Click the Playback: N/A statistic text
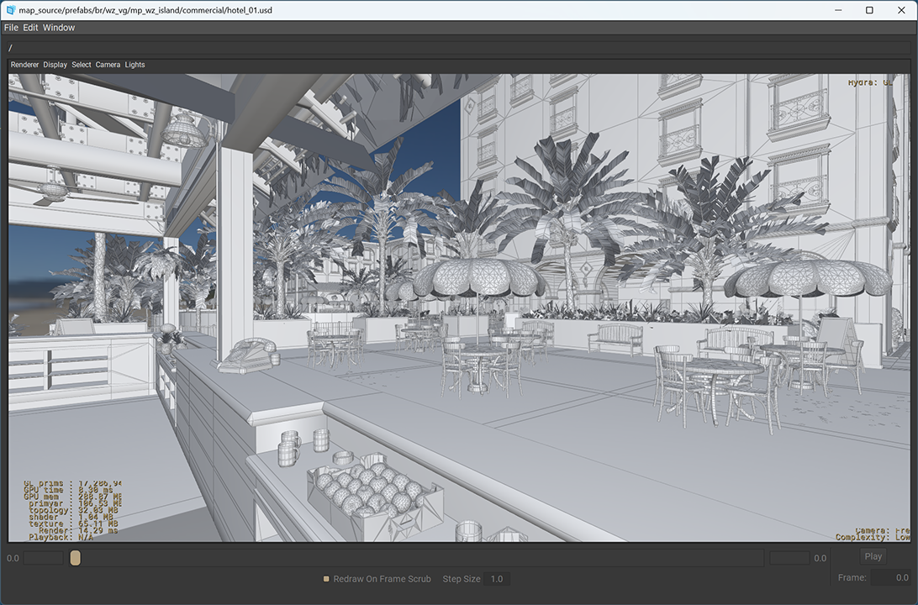 [x=61, y=537]
